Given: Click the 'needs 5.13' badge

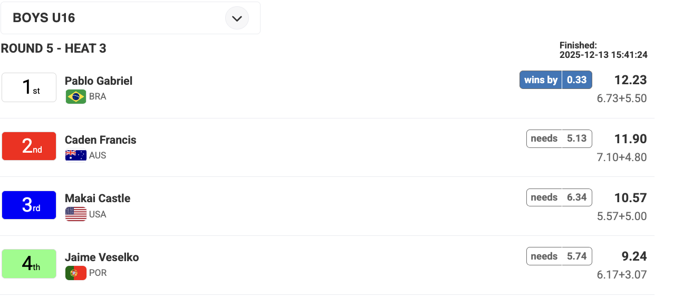Looking at the screenshot, I should point(559,138).
